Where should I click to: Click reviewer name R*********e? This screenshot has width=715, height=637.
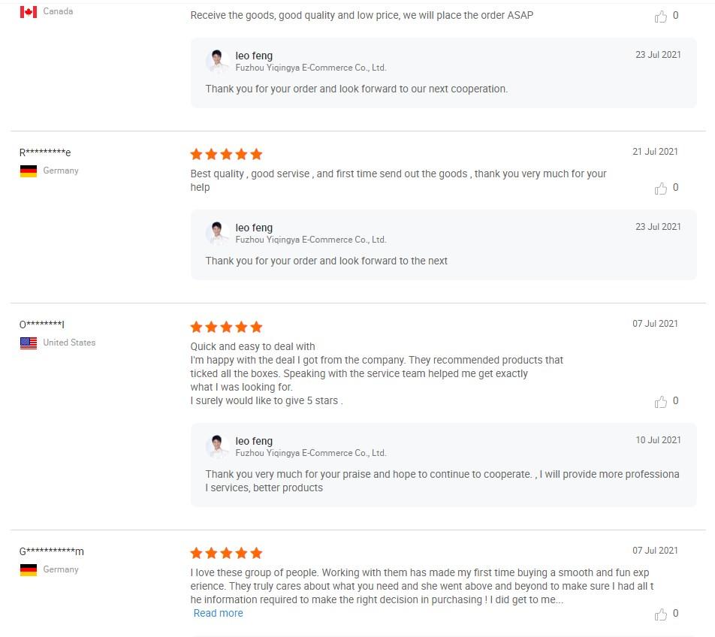click(45, 152)
